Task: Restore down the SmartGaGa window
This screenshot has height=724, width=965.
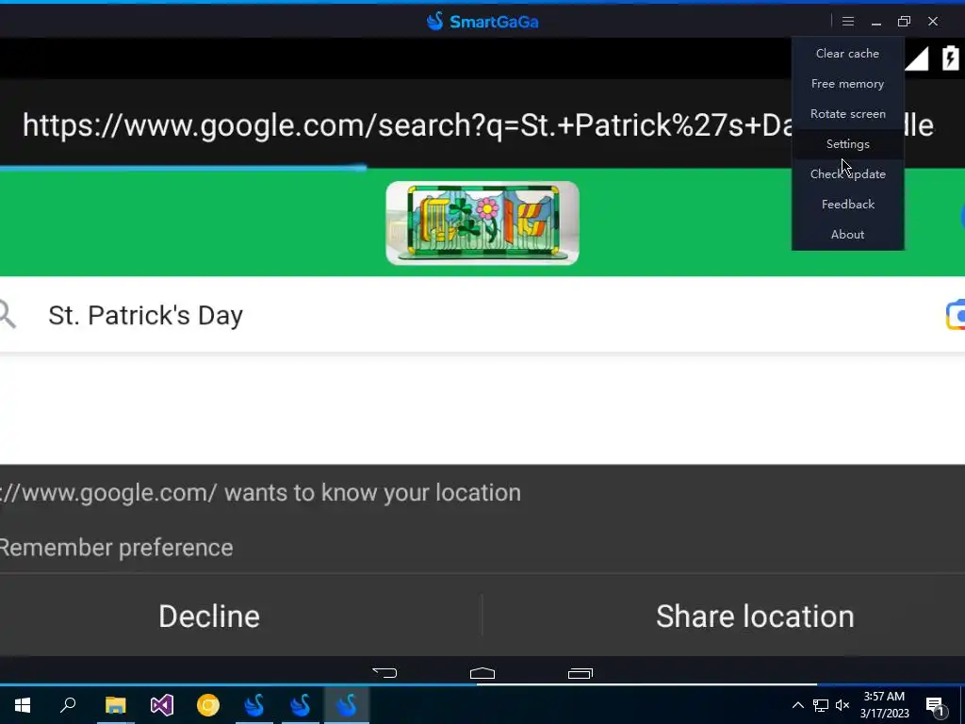Action: [x=904, y=22]
